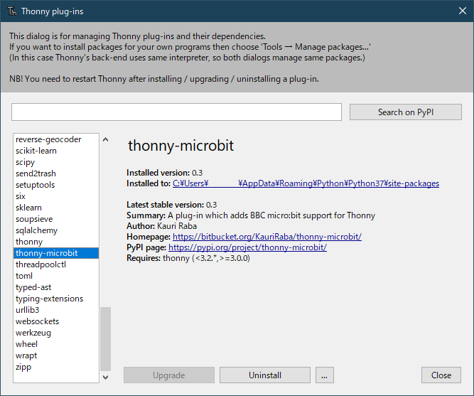Open the '...' more options button

click(x=324, y=375)
